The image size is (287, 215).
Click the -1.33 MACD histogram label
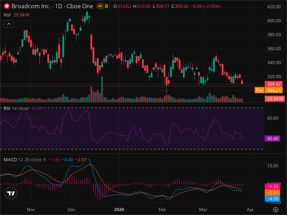click(272, 187)
